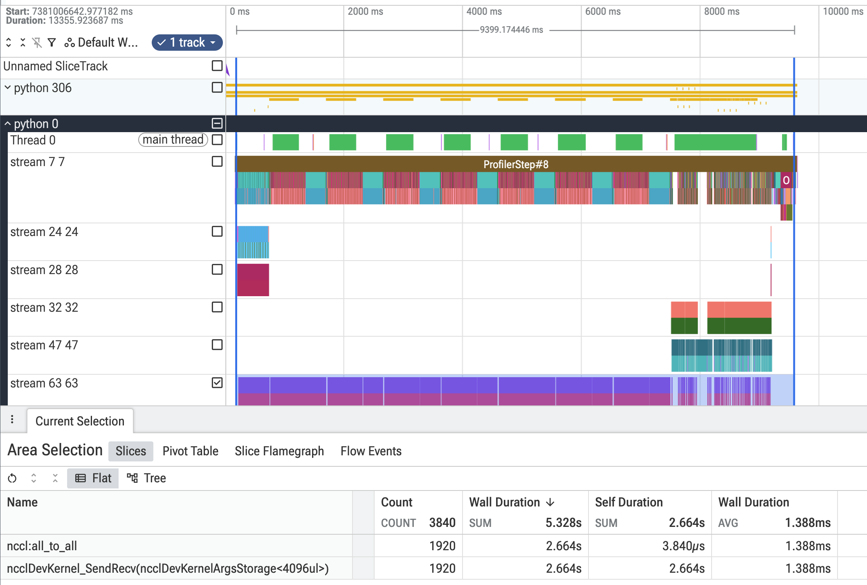Click the unpin all tracks icon
The height and width of the screenshot is (585, 867).
tap(37, 43)
